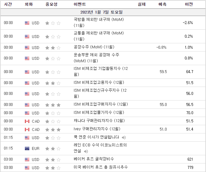
Task: Open 캐나다 구매관리자지수 (12월) event
Action: 99,121
